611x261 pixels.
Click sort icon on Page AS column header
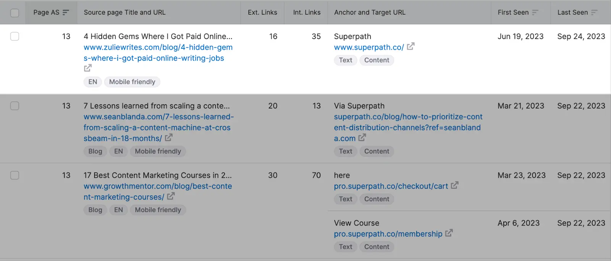pyautogui.click(x=66, y=12)
